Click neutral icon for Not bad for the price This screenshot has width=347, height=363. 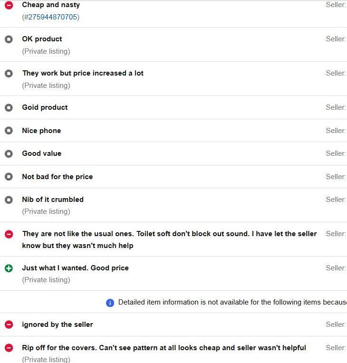(9, 177)
